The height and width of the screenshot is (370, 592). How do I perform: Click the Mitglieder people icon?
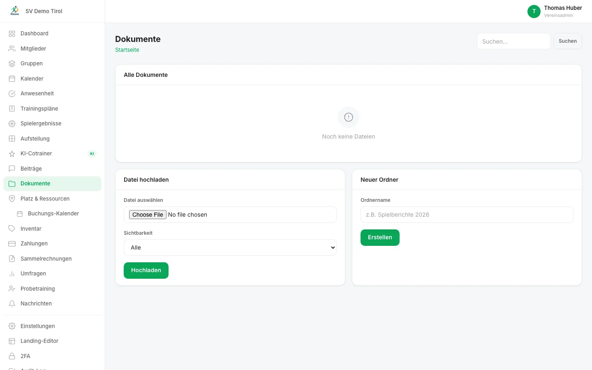point(12,49)
